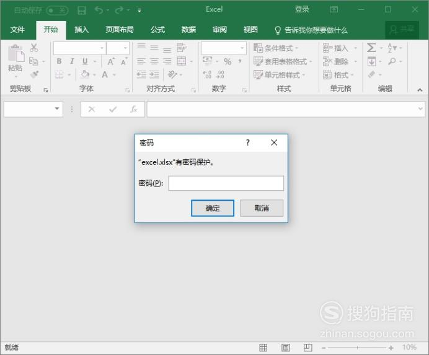Toggle Bold formatting
This screenshot has width=429, height=355.
(59, 61)
